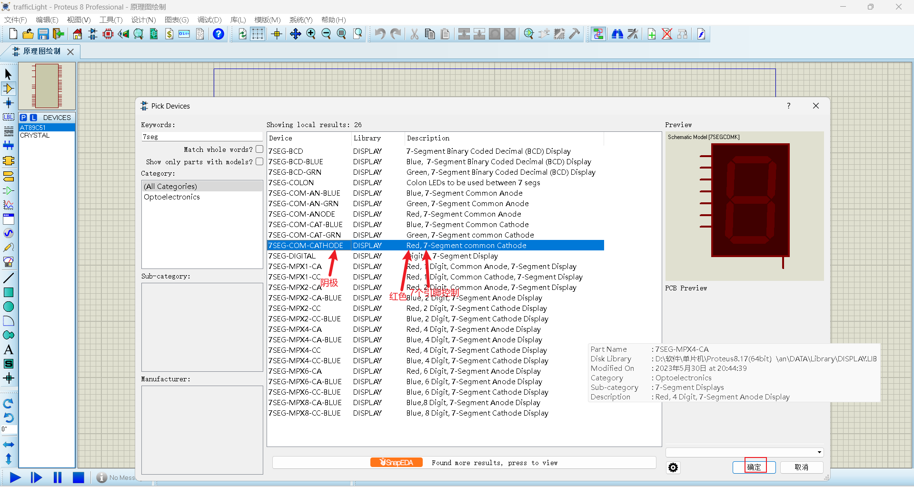Click the L library manager button
The width and height of the screenshot is (914, 487).
(33, 118)
